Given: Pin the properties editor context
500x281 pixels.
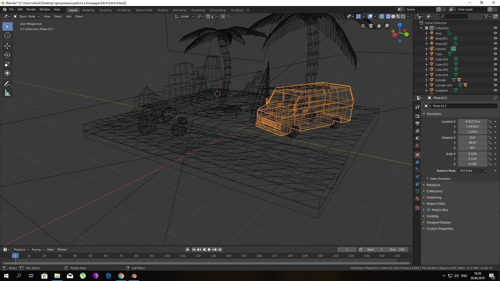Looking at the screenshot, I should coord(495,98).
